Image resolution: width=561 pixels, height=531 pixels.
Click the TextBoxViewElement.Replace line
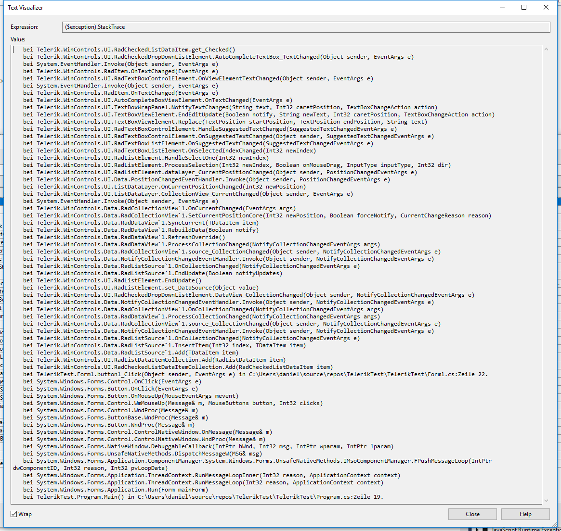225,122
